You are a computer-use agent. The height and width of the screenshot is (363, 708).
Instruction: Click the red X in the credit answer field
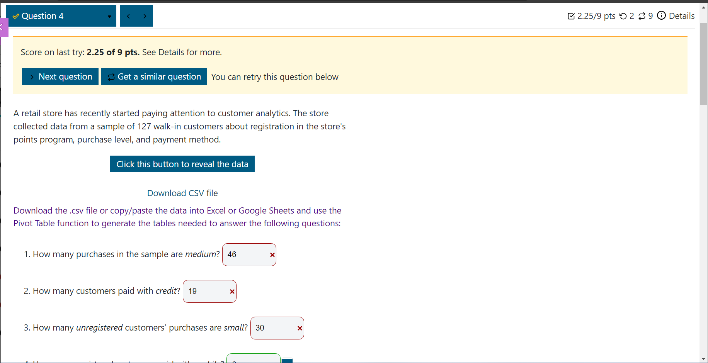click(231, 292)
